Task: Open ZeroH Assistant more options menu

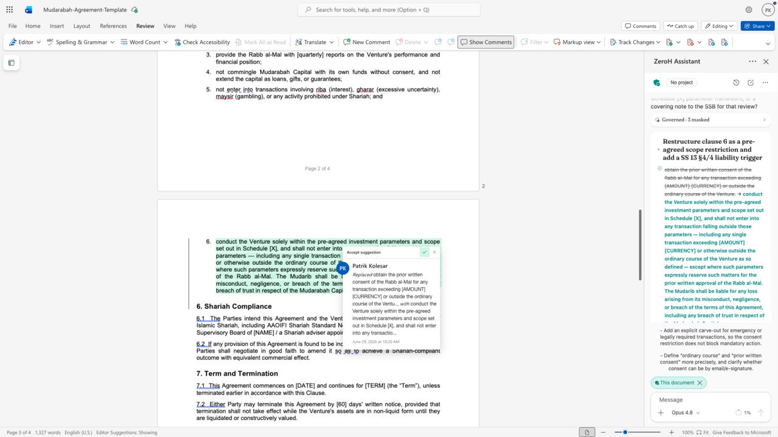Action: coord(752,61)
